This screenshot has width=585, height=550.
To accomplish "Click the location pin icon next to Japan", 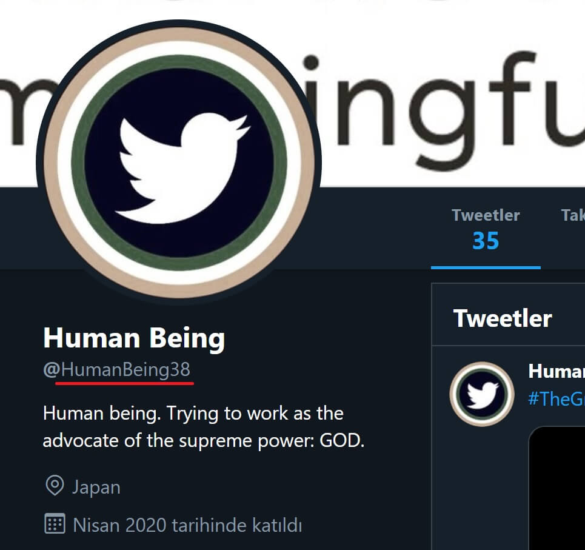I will click(55, 486).
